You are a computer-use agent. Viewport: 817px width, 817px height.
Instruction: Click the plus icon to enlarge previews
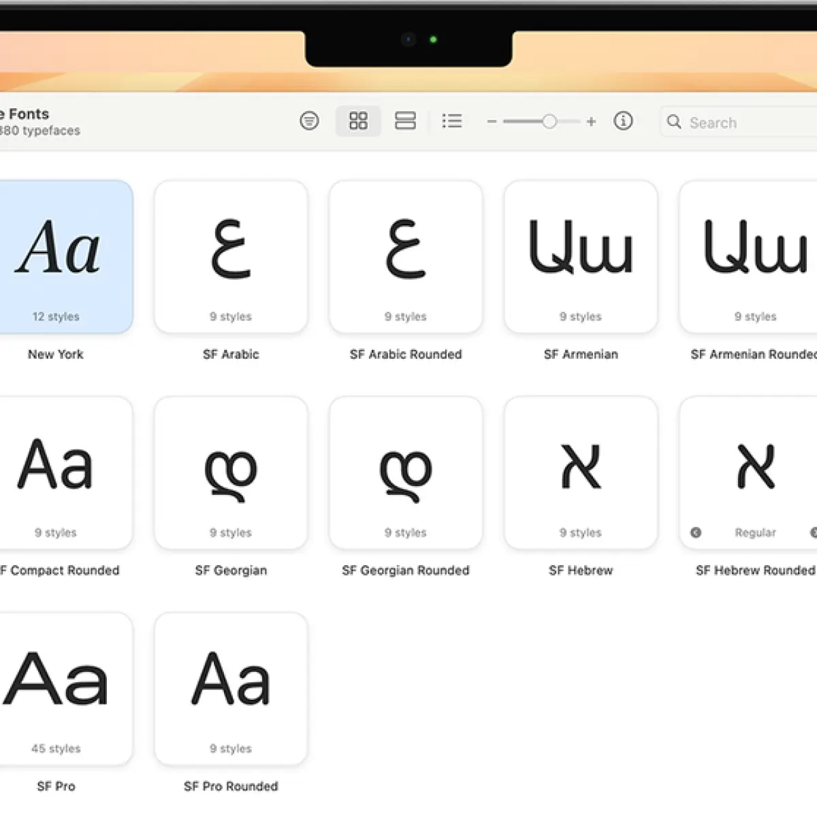591,121
